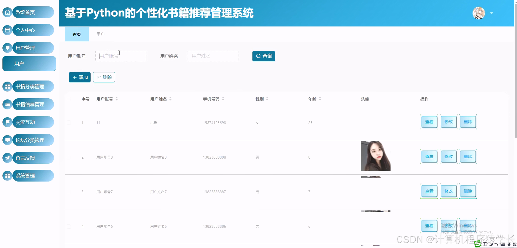517x248 pixels.
Task: Click the 交流互动 flag icon
Action: tap(7, 122)
